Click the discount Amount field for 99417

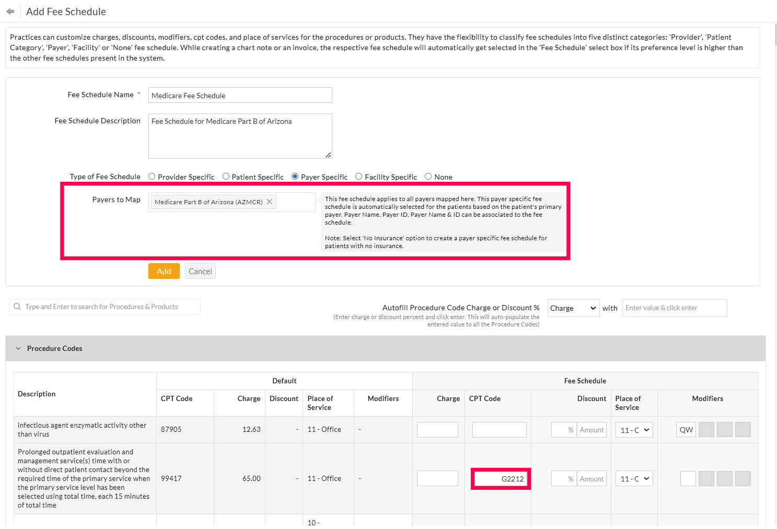(592, 479)
